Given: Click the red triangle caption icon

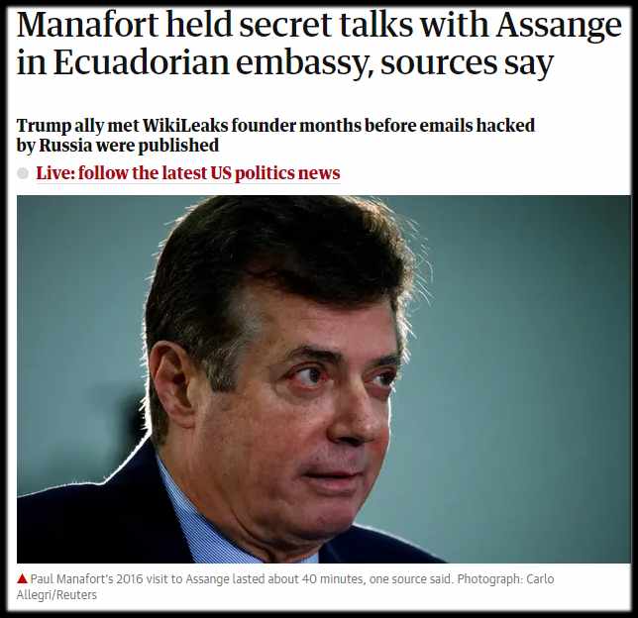Looking at the screenshot, I should pos(22,578).
